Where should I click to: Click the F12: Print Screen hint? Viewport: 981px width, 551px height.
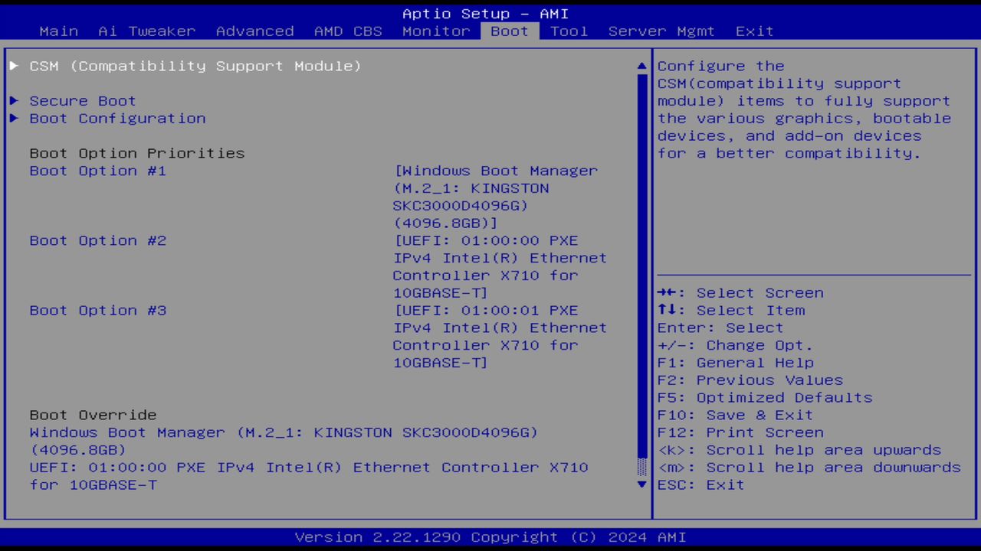[x=740, y=432]
